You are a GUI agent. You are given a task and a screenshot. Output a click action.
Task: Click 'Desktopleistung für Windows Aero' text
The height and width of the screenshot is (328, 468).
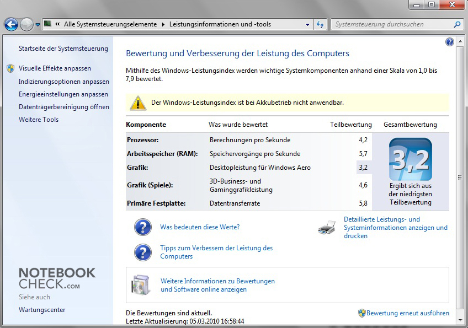260,168
